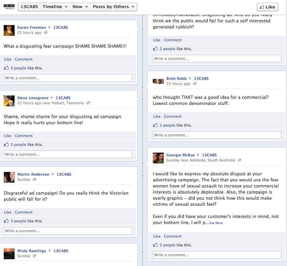The image size is (287, 266).
Task: Click thumbs-up icon on Karen Freeman's post
Action: pos(6,68)
